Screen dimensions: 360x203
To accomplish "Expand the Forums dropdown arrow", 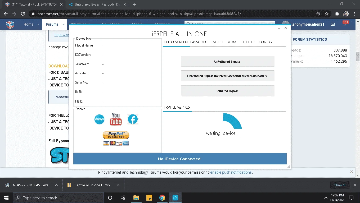I will (x=63, y=24).
